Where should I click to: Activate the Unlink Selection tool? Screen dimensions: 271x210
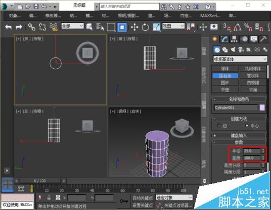point(42,27)
